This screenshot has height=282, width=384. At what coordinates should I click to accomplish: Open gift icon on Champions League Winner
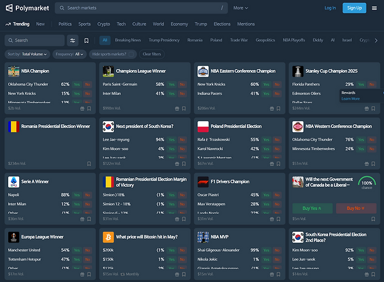(x=177, y=108)
